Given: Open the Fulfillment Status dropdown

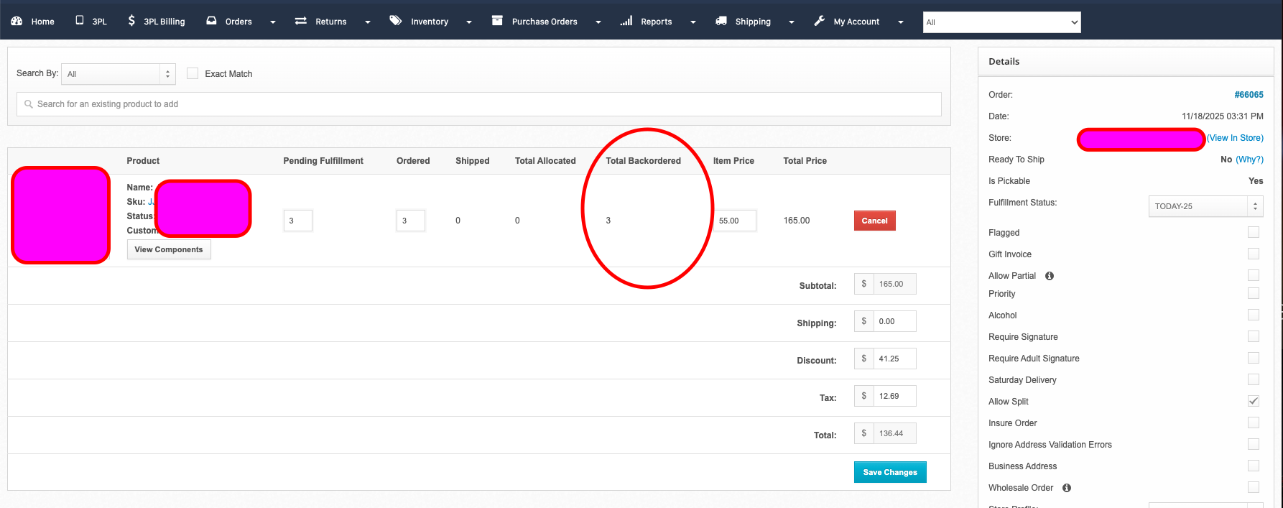Looking at the screenshot, I should tap(1205, 206).
